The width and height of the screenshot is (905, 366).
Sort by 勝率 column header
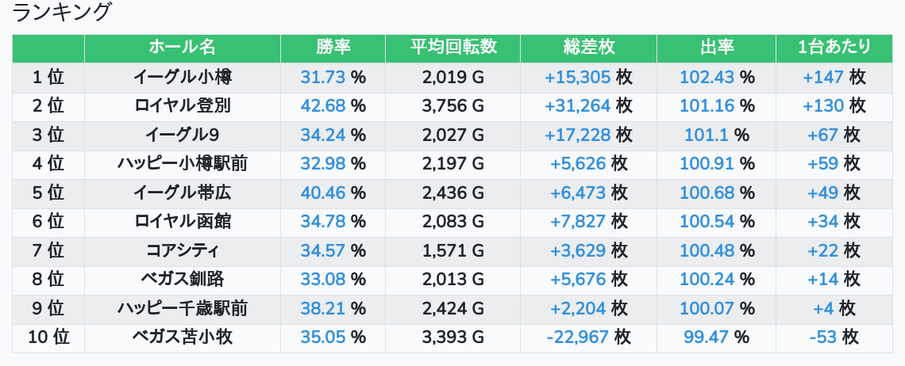[x=333, y=48]
